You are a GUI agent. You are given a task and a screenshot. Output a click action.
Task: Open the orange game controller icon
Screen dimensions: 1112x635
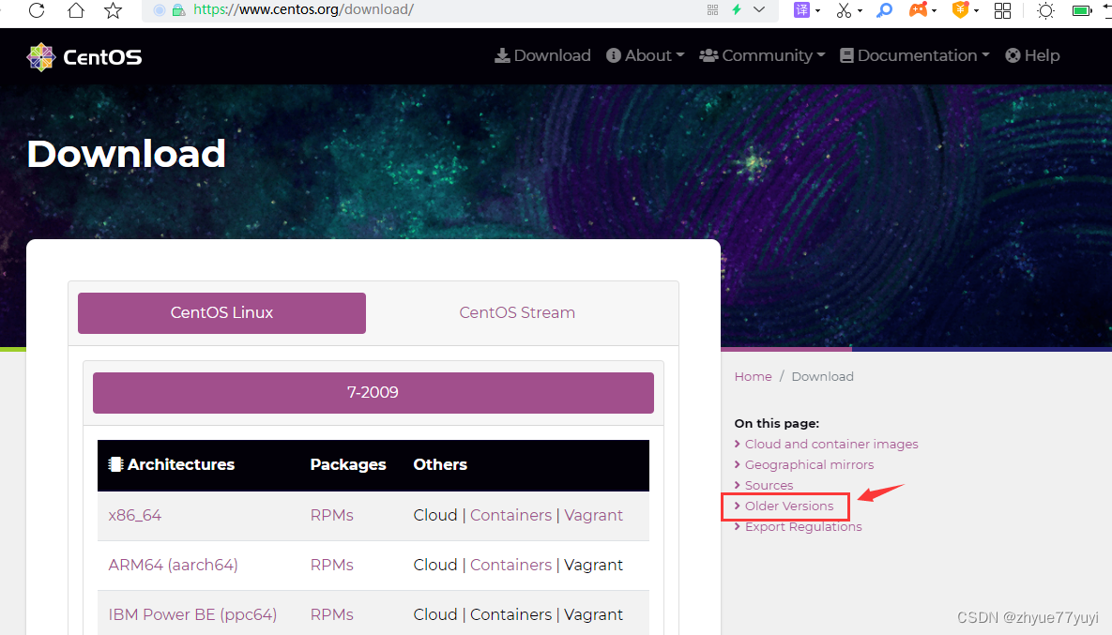coord(918,10)
